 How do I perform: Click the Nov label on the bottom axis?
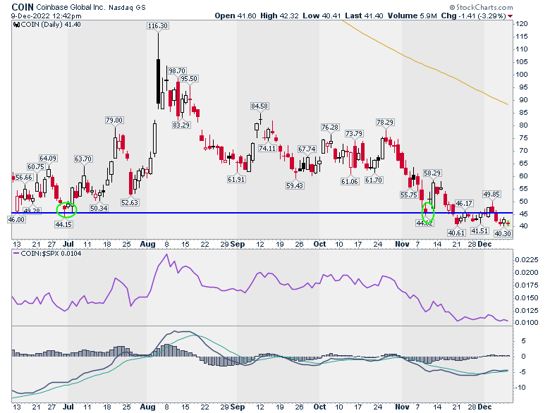(402, 407)
